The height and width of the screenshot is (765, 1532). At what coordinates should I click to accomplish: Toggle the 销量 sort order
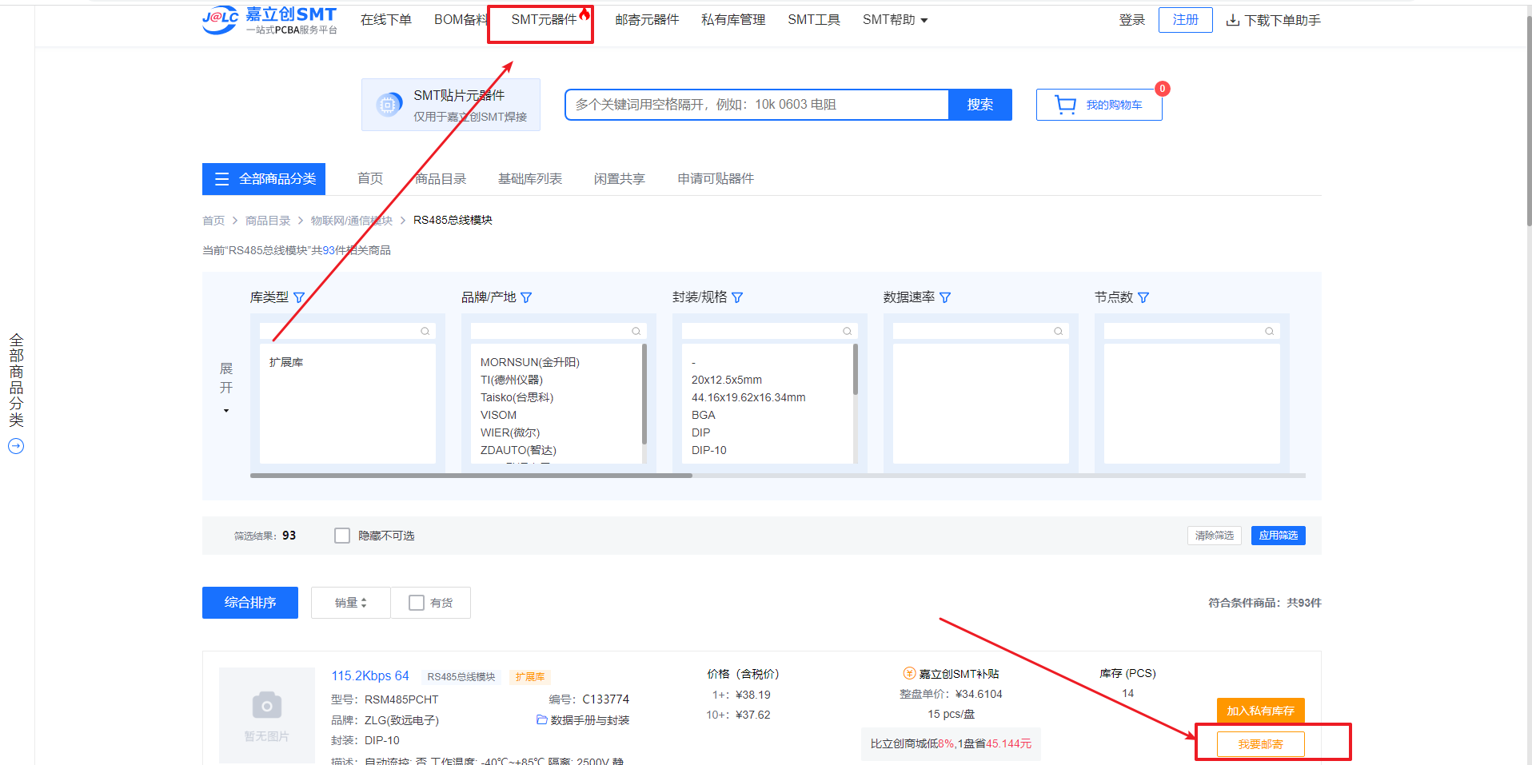pyautogui.click(x=350, y=603)
